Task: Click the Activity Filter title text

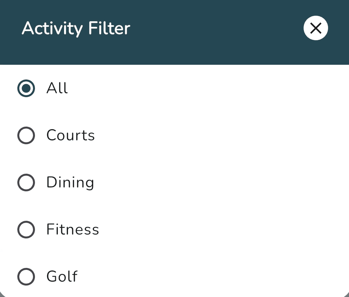Action: tap(75, 28)
